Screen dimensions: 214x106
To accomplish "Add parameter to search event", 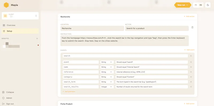I will [69, 92].
